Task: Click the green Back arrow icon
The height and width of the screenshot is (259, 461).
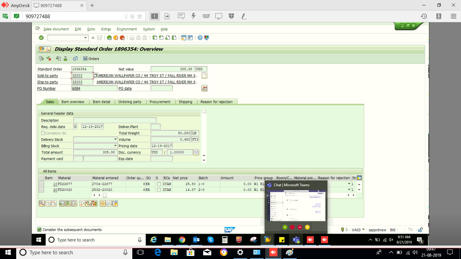Action: 109,38
